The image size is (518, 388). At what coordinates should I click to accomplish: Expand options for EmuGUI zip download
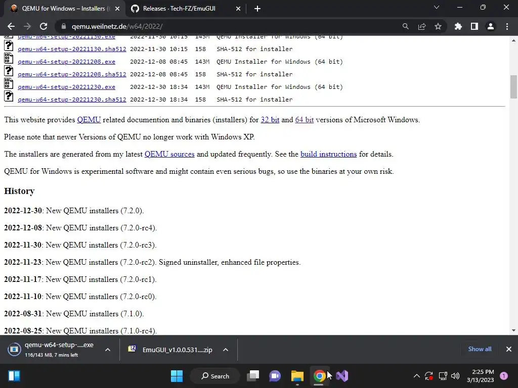226,350
